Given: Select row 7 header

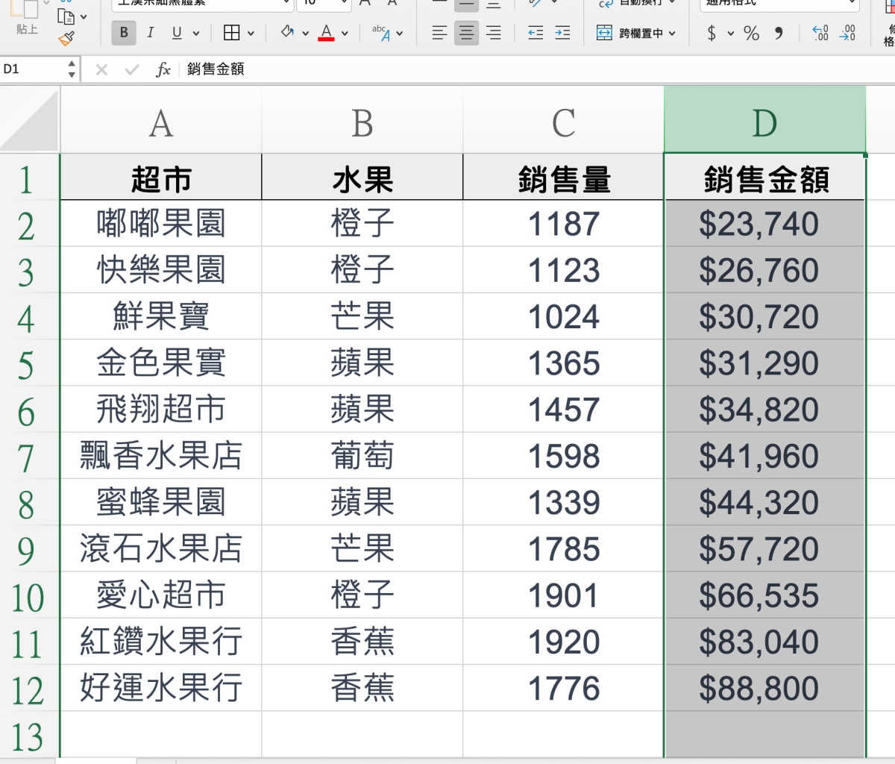Looking at the screenshot, I should click(x=27, y=457).
